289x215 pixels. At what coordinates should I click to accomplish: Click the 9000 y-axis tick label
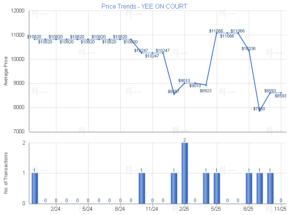[19, 83]
